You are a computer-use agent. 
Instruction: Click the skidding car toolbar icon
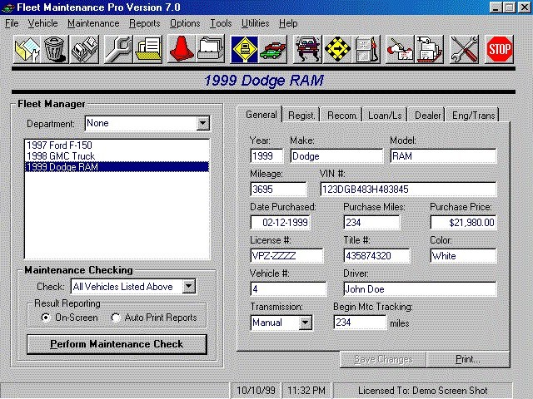307,50
